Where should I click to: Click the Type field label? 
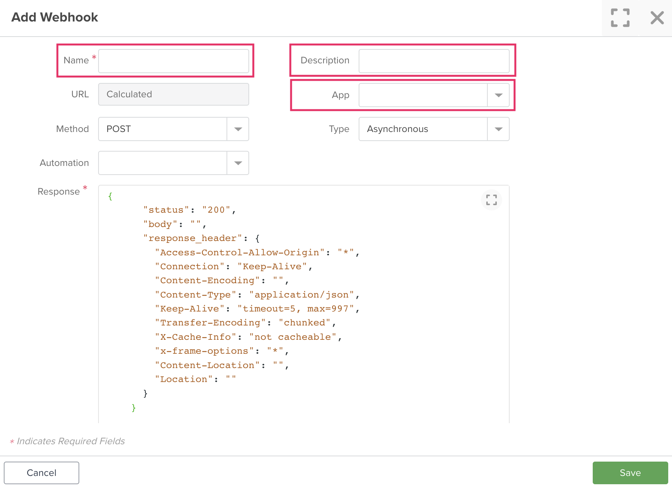click(x=339, y=129)
